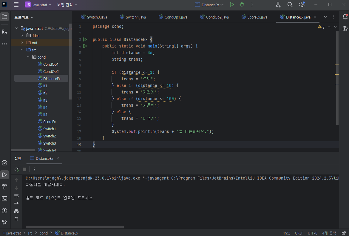
Task: Open the Terminal tool window
Action: [x=4, y=199]
